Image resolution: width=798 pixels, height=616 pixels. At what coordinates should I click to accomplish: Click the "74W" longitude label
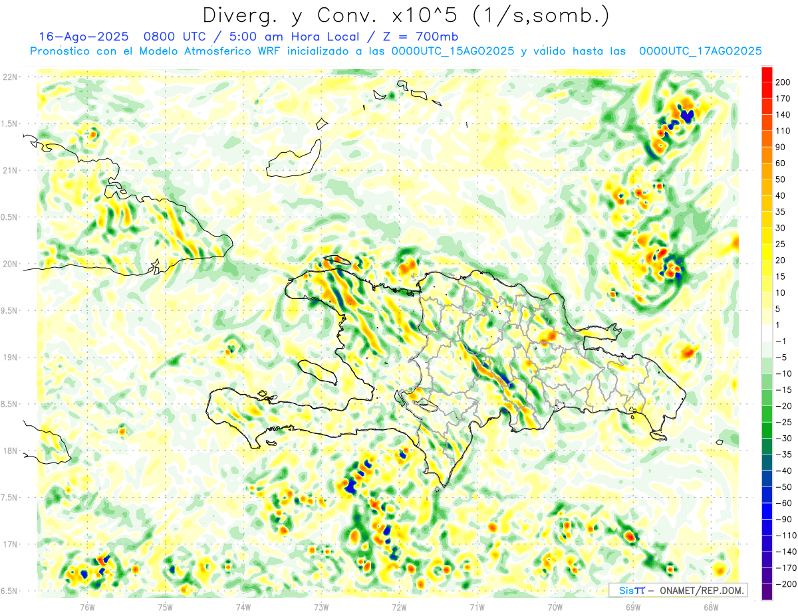[243, 607]
